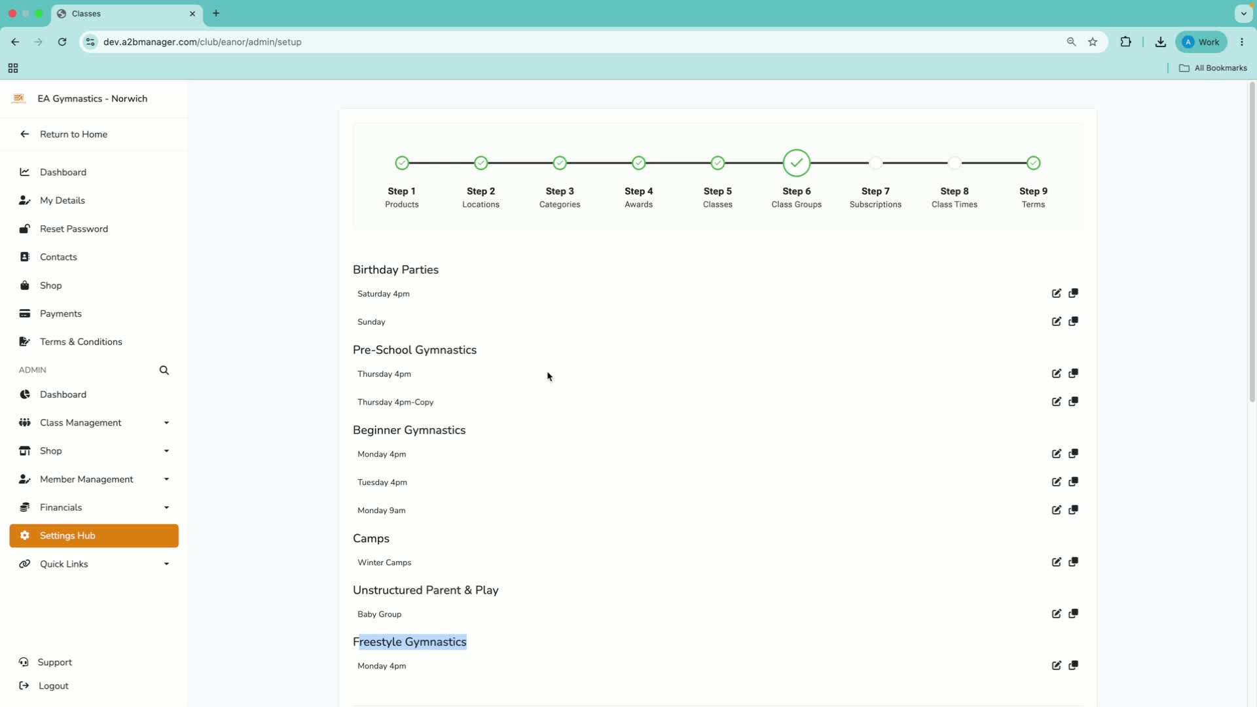This screenshot has height=707, width=1257.
Task: Edit the Thursday 4pm-Copy group
Action: point(1056,402)
